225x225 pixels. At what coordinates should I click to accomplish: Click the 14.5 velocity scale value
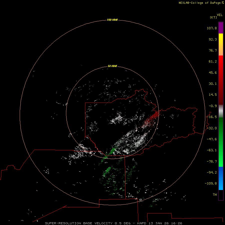click(213, 95)
